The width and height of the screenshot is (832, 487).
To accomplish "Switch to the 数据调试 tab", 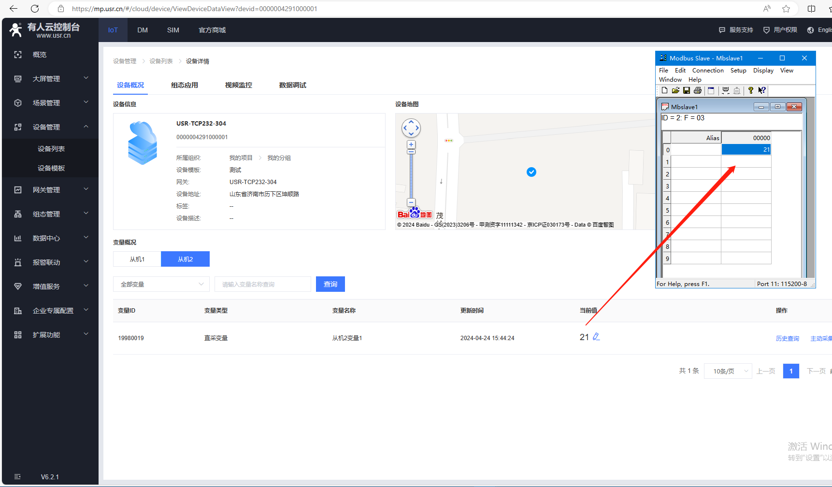I will pos(292,85).
